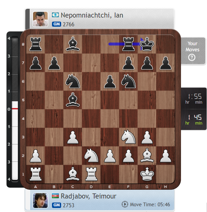Open the Your Moves help question mark
Image resolution: width=207 pixels, height=212 pixels.
[191, 57]
